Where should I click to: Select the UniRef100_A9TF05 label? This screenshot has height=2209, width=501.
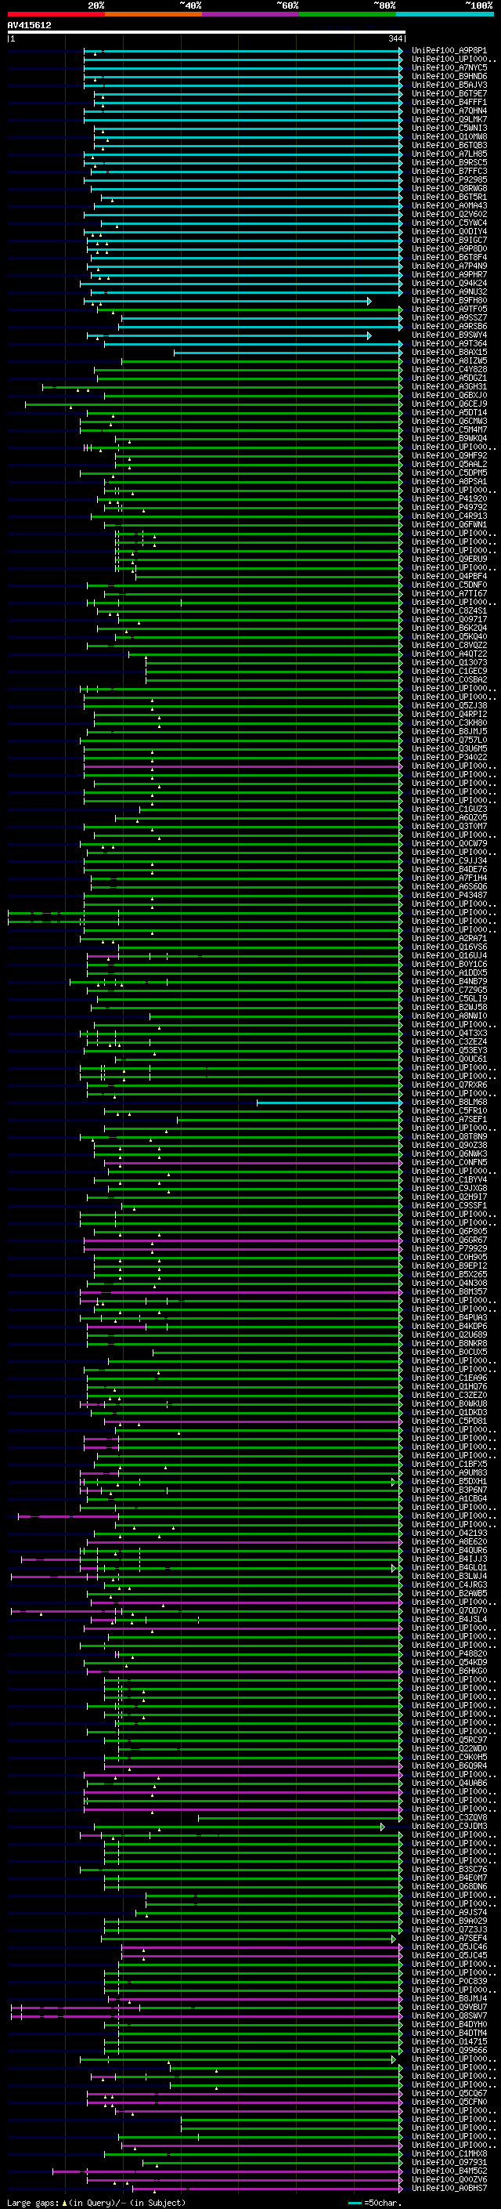449,309
